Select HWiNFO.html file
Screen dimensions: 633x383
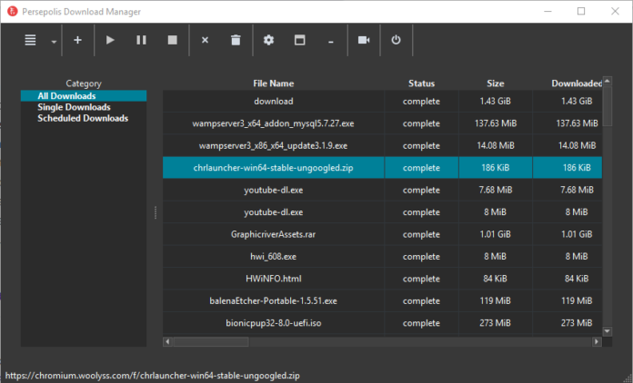274,279
